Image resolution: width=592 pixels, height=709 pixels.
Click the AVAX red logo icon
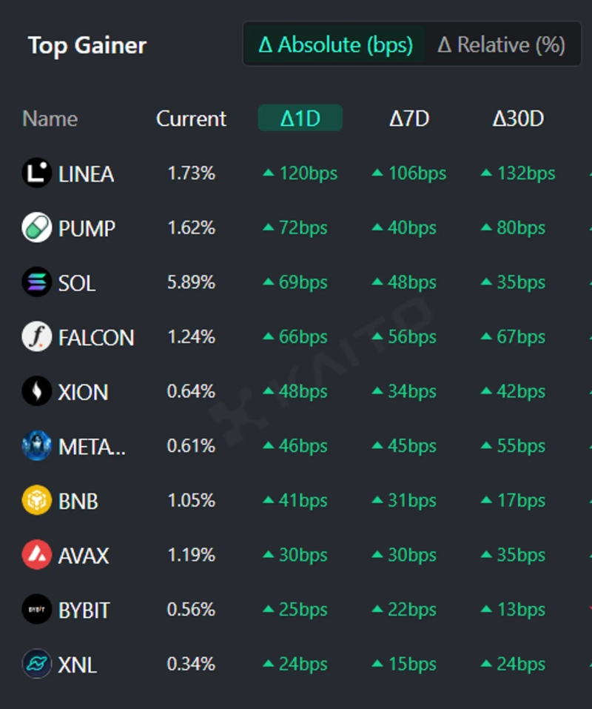[36, 555]
